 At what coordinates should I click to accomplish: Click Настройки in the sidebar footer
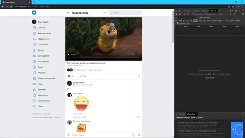[x=37, y=114]
